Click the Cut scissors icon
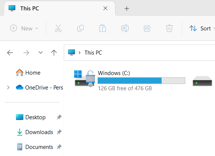Image resolution: width=215 pixels, height=156 pixels. [x=58, y=28]
